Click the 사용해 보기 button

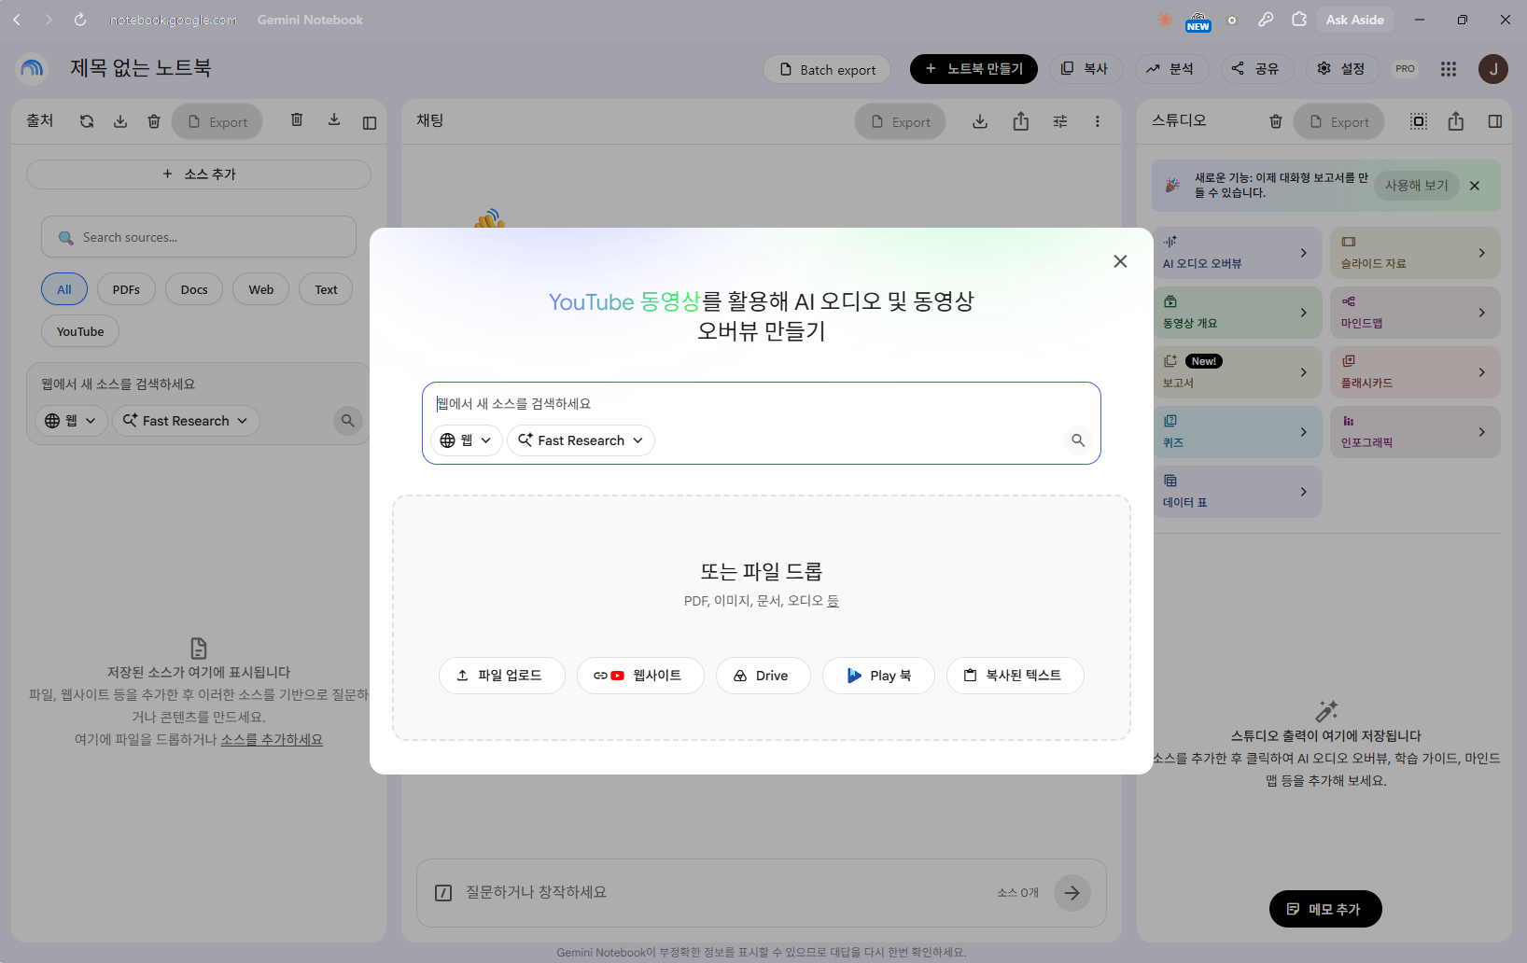click(x=1416, y=186)
